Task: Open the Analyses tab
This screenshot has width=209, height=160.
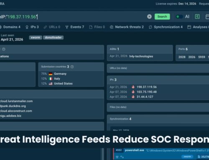Action: pos(198,27)
